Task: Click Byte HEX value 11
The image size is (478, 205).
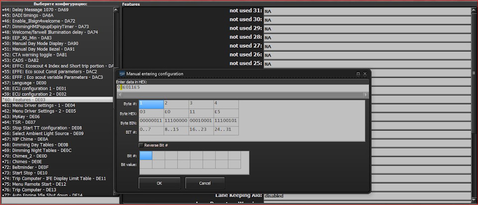Action: pos(201,113)
